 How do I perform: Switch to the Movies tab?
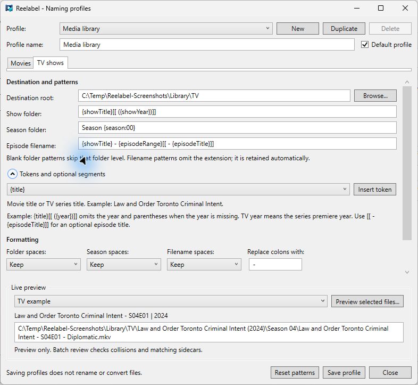point(21,63)
